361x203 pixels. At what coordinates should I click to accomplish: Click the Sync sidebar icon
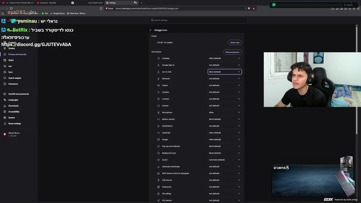click(5, 72)
